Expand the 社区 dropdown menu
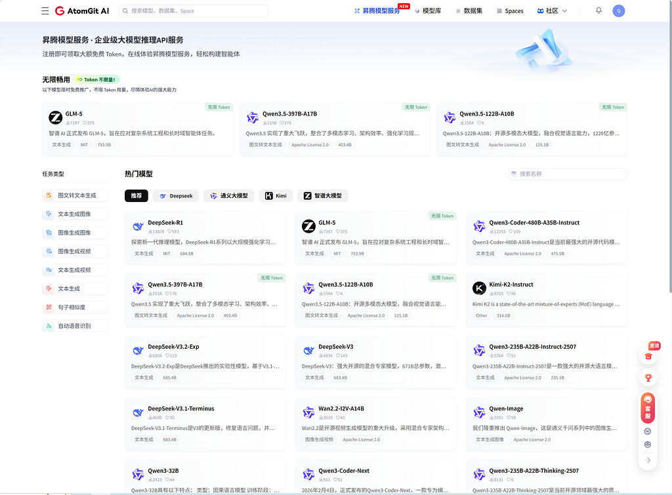 pos(553,10)
